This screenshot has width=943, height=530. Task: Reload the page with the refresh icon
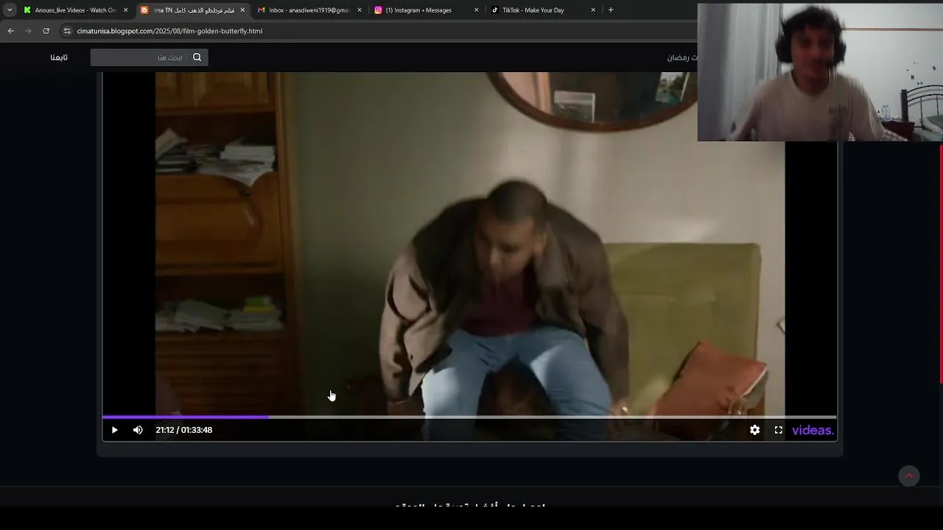(x=46, y=31)
